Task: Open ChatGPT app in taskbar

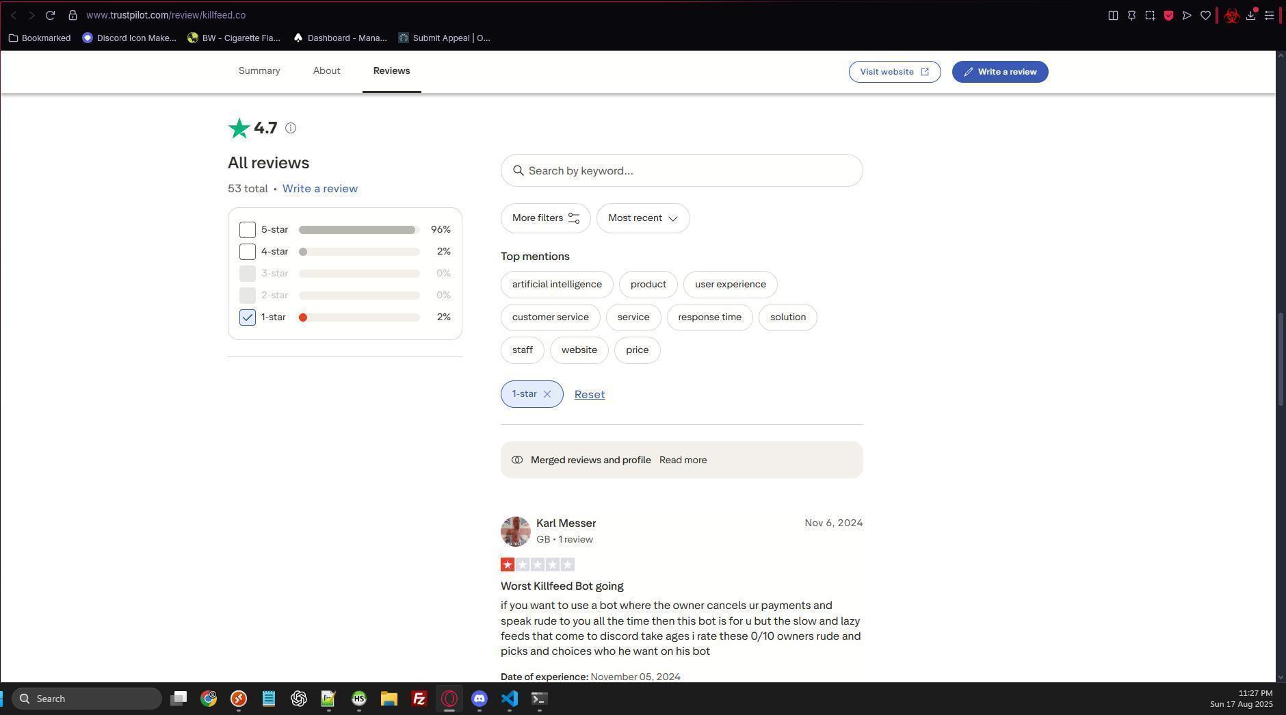Action: [299, 699]
